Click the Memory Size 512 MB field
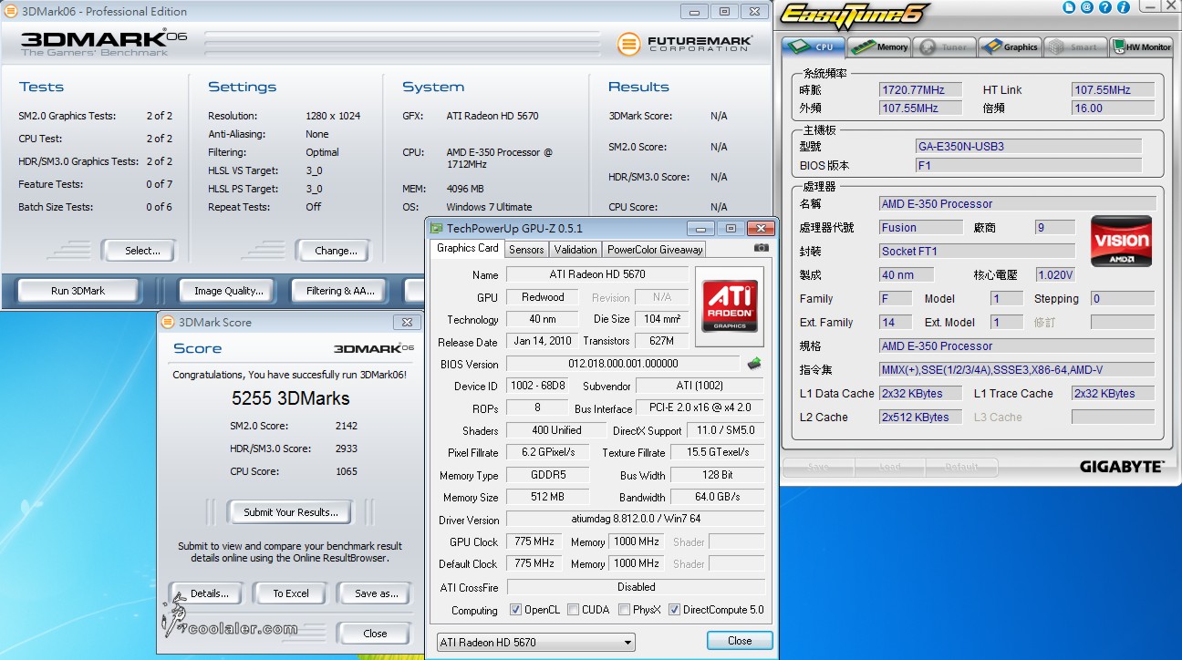 pos(547,498)
